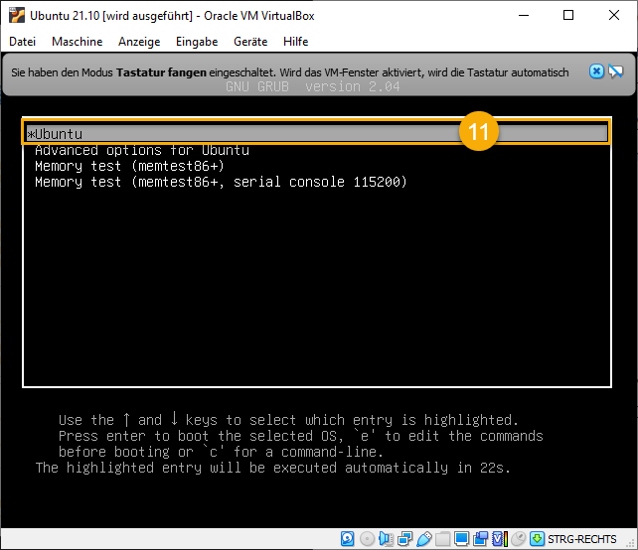Minimize the VirtualBox window
638x550 pixels.
(524, 16)
